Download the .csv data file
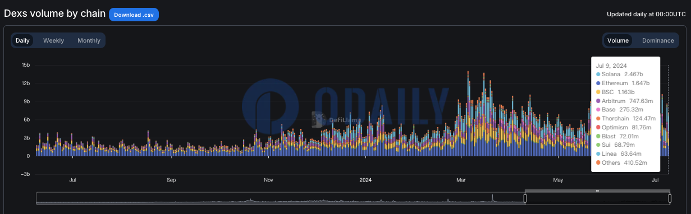 (134, 15)
